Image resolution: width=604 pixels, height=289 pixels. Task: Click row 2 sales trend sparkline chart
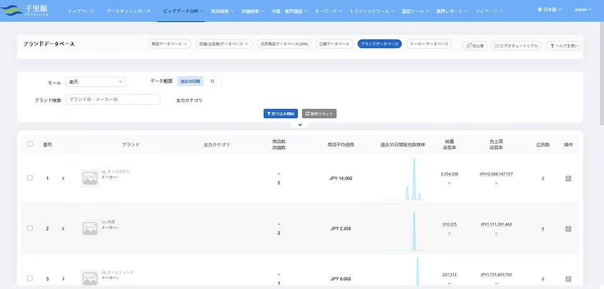403,230
